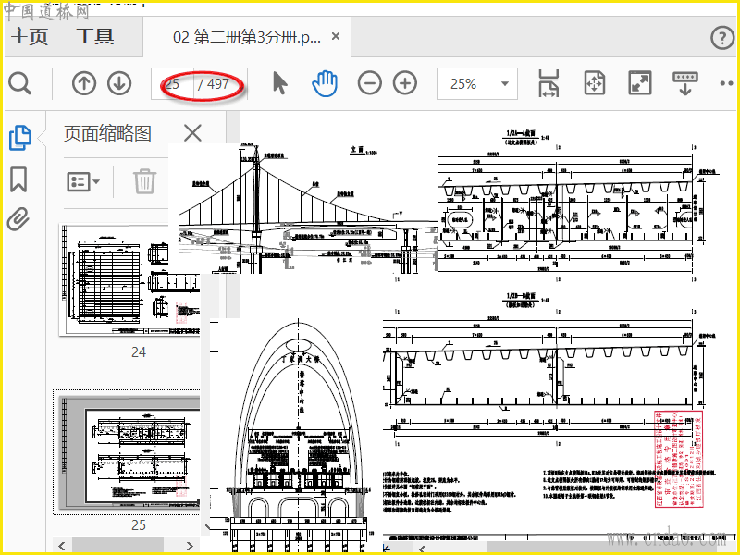Viewport: 740px width, 555px height.
Task: Zoom in with the plus icon
Action: coord(405,83)
